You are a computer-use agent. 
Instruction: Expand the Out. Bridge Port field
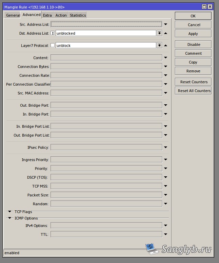166,105
